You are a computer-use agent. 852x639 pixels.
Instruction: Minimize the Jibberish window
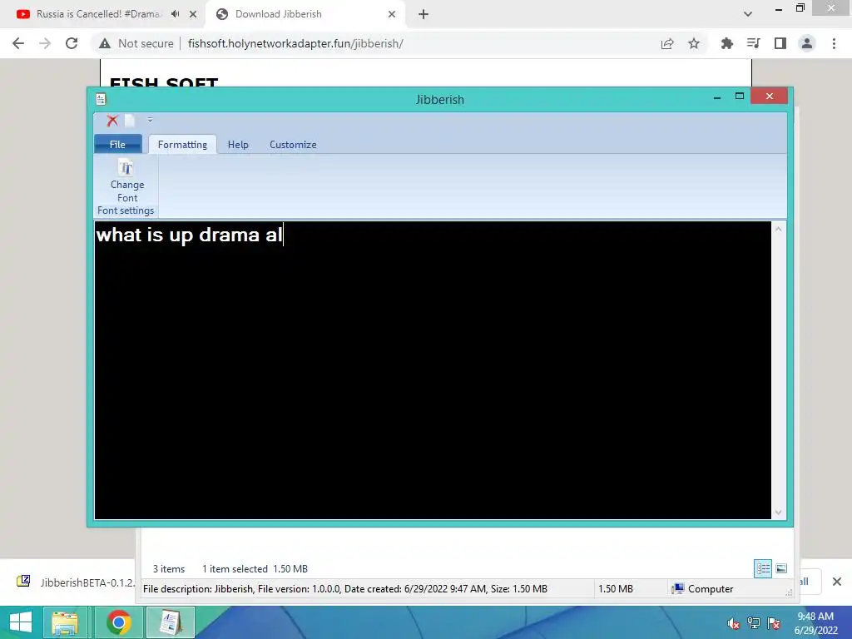point(717,97)
